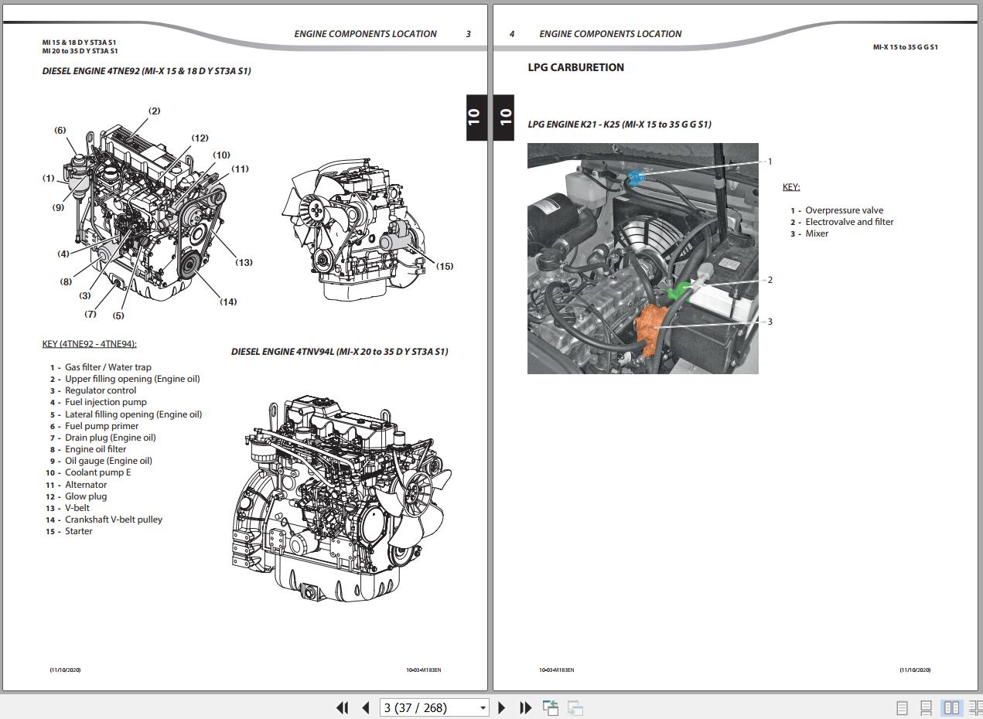Go to the previous page

coord(366,707)
